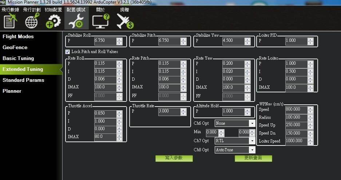Click the Stabilize Roll P value field

tap(105, 41)
